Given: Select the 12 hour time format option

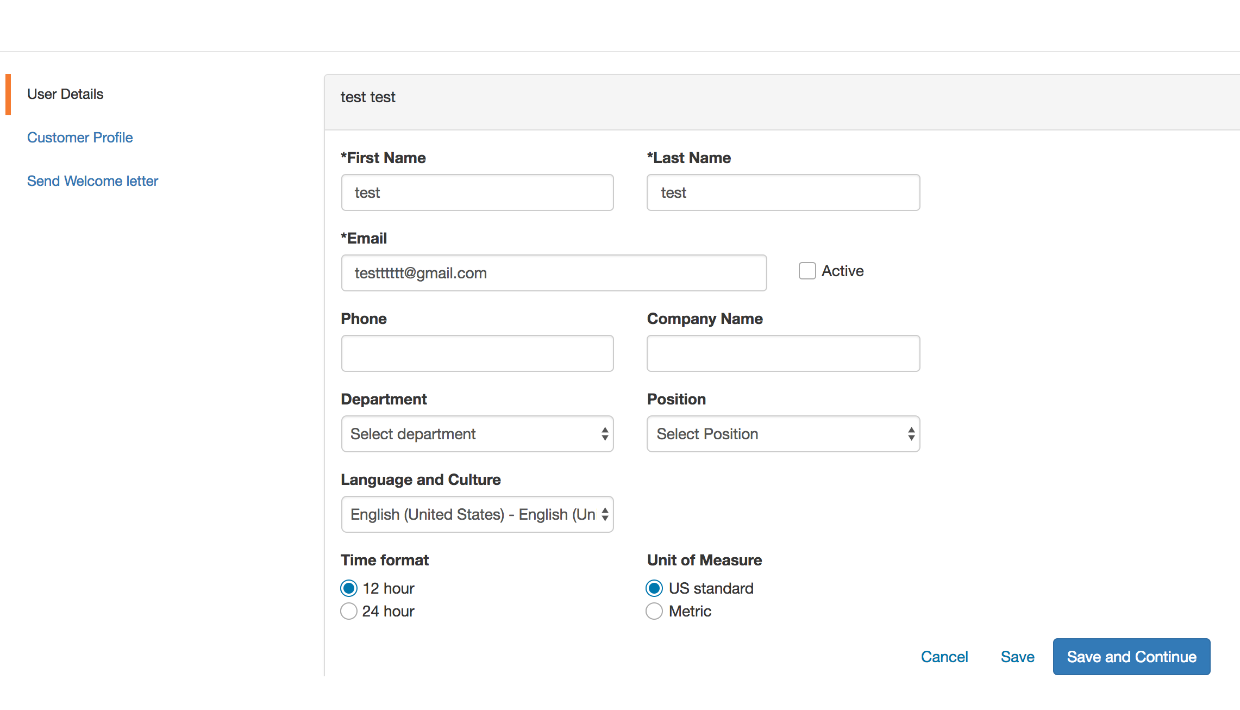Looking at the screenshot, I should 348,588.
